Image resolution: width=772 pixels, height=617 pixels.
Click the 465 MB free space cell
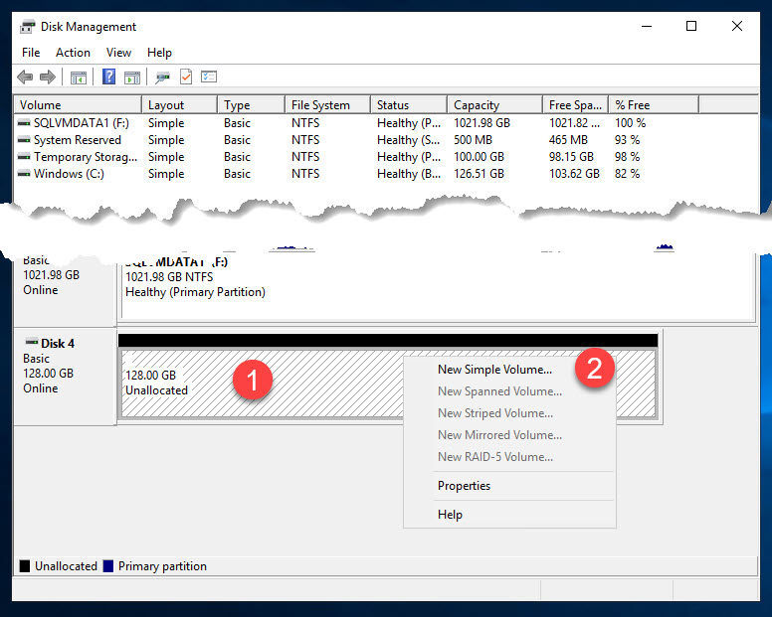(x=568, y=140)
